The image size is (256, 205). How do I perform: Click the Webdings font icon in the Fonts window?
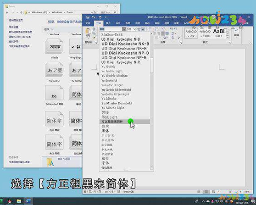coord(76,46)
